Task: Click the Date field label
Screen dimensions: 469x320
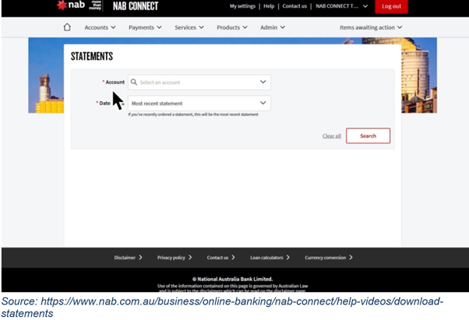Action: coord(104,103)
